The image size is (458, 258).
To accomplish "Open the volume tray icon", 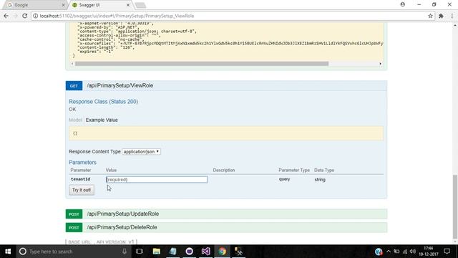I will pyautogui.click(x=413, y=252).
